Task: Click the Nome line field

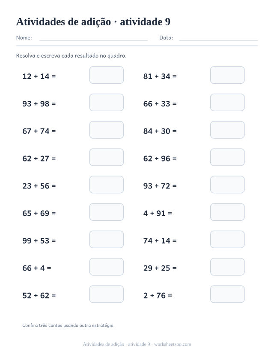Action: tap(93, 39)
